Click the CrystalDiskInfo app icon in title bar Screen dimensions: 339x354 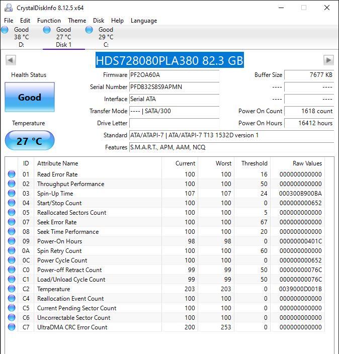[9, 8]
